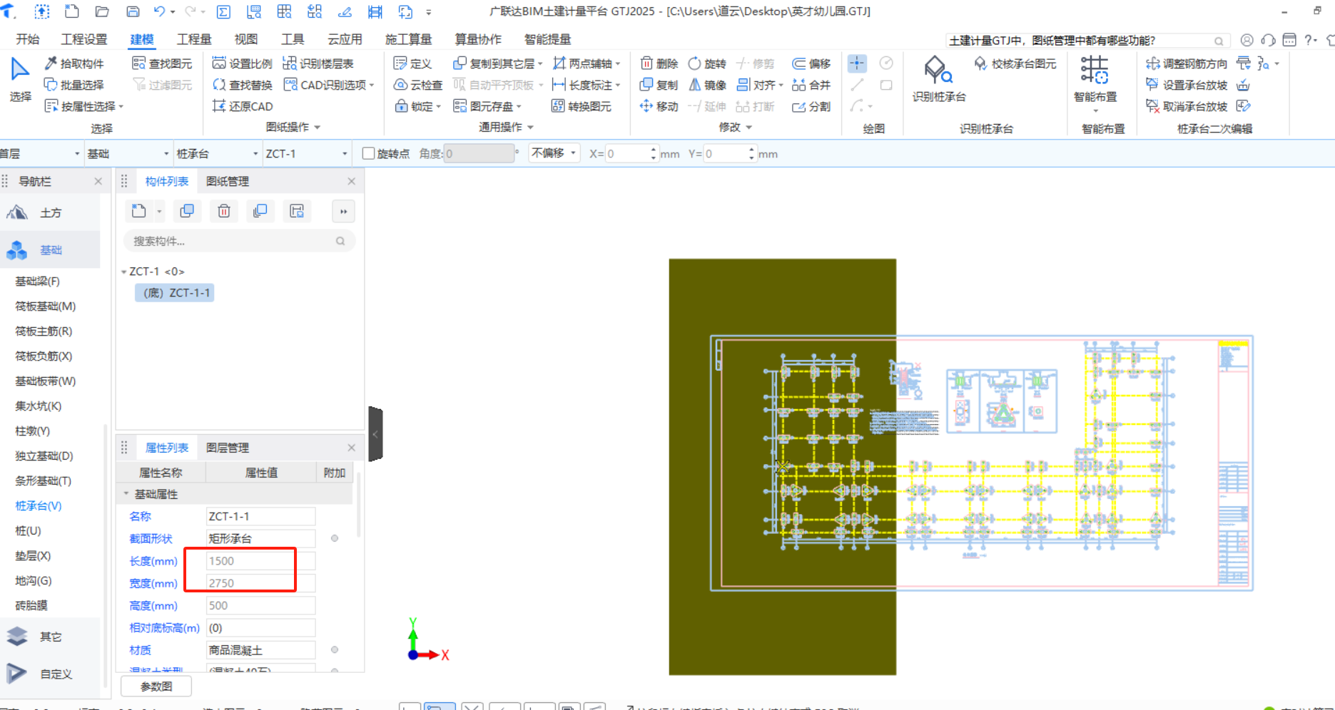Open the 云应用 ribbon tab
This screenshot has width=1335, height=710.
coord(345,39)
